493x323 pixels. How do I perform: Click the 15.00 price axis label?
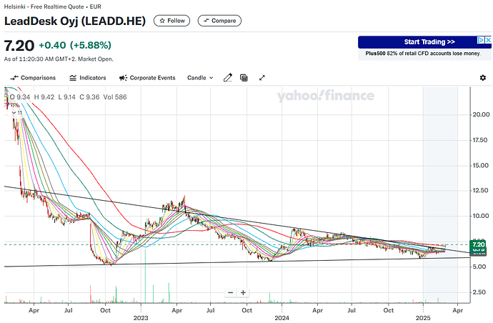481,166
